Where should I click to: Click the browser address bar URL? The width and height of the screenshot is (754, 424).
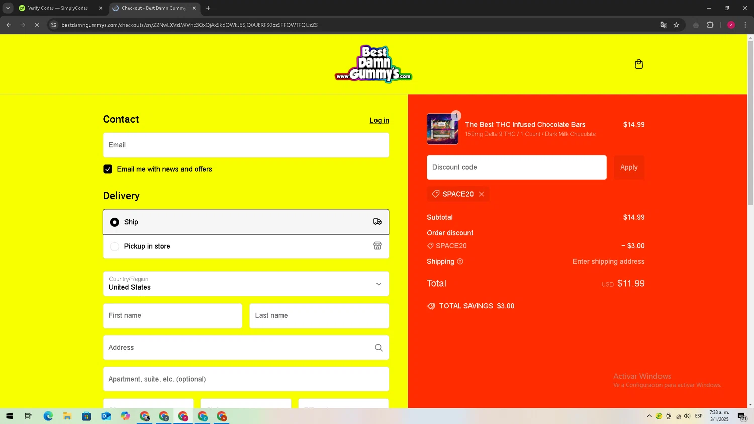[x=190, y=25]
